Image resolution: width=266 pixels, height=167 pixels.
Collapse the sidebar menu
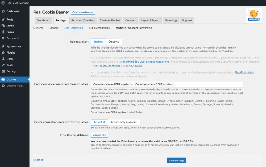(x=15, y=86)
